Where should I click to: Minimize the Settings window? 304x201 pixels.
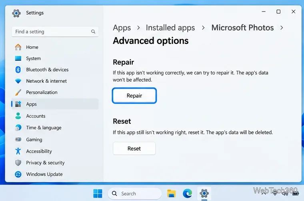(x=264, y=12)
